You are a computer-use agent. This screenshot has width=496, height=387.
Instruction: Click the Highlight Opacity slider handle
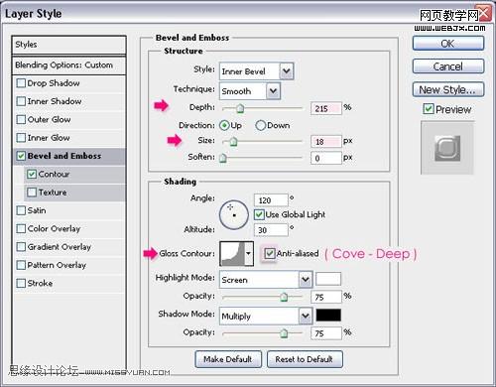pyautogui.click(x=284, y=297)
